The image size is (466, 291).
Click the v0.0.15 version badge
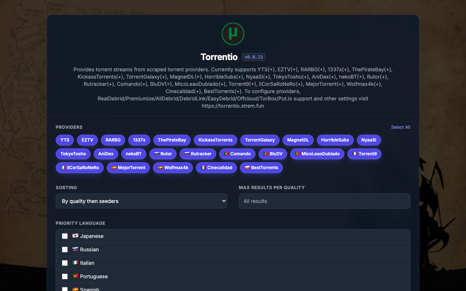coord(254,57)
